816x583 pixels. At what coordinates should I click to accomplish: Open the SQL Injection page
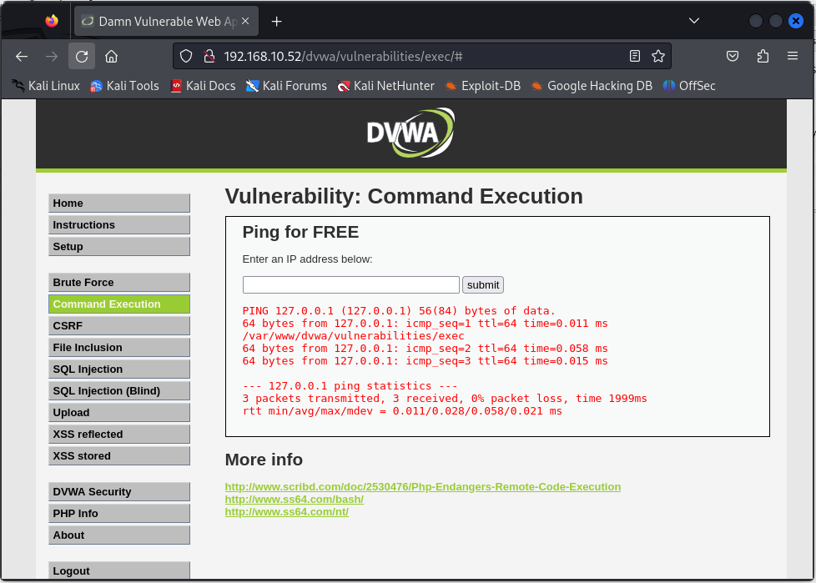coord(119,369)
